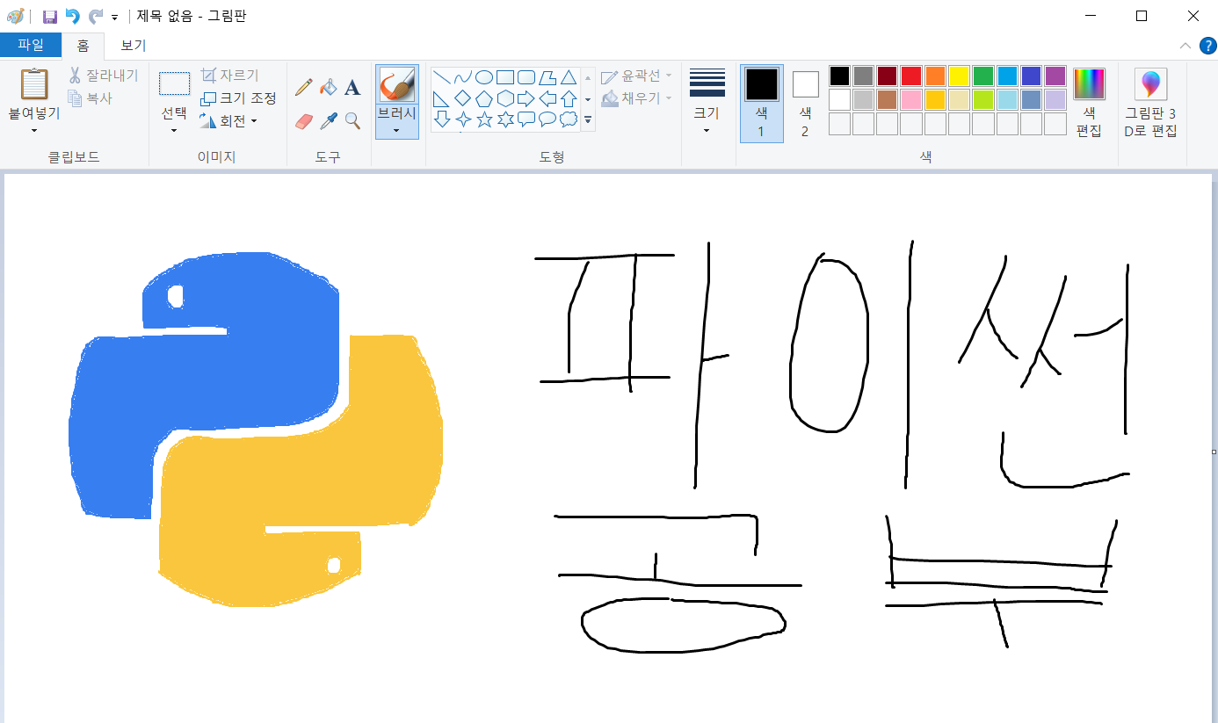Select the Magnifier tool
The height and width of the screenshot is (723, 1218).
[x=352, y=120]
